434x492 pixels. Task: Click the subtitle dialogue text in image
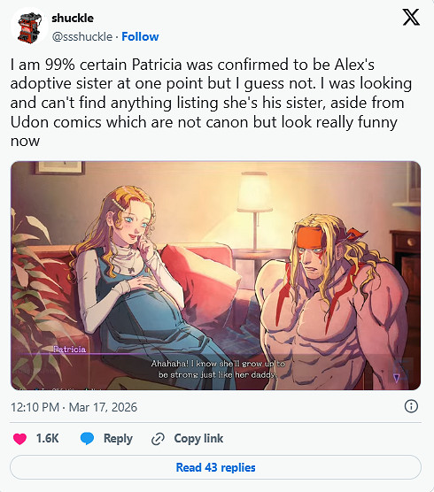[218, 369]
